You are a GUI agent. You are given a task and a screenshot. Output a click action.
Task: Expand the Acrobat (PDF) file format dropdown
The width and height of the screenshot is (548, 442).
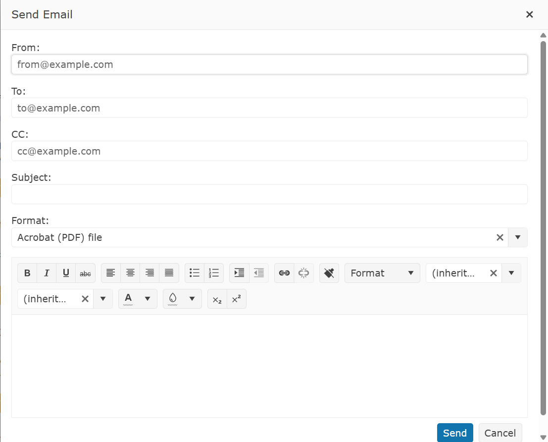coord(518,237)
